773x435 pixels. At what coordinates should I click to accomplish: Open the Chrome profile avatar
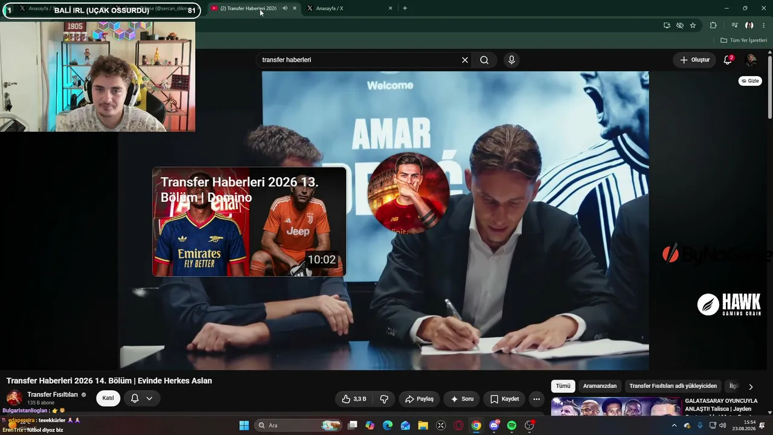tap(749, 25)
